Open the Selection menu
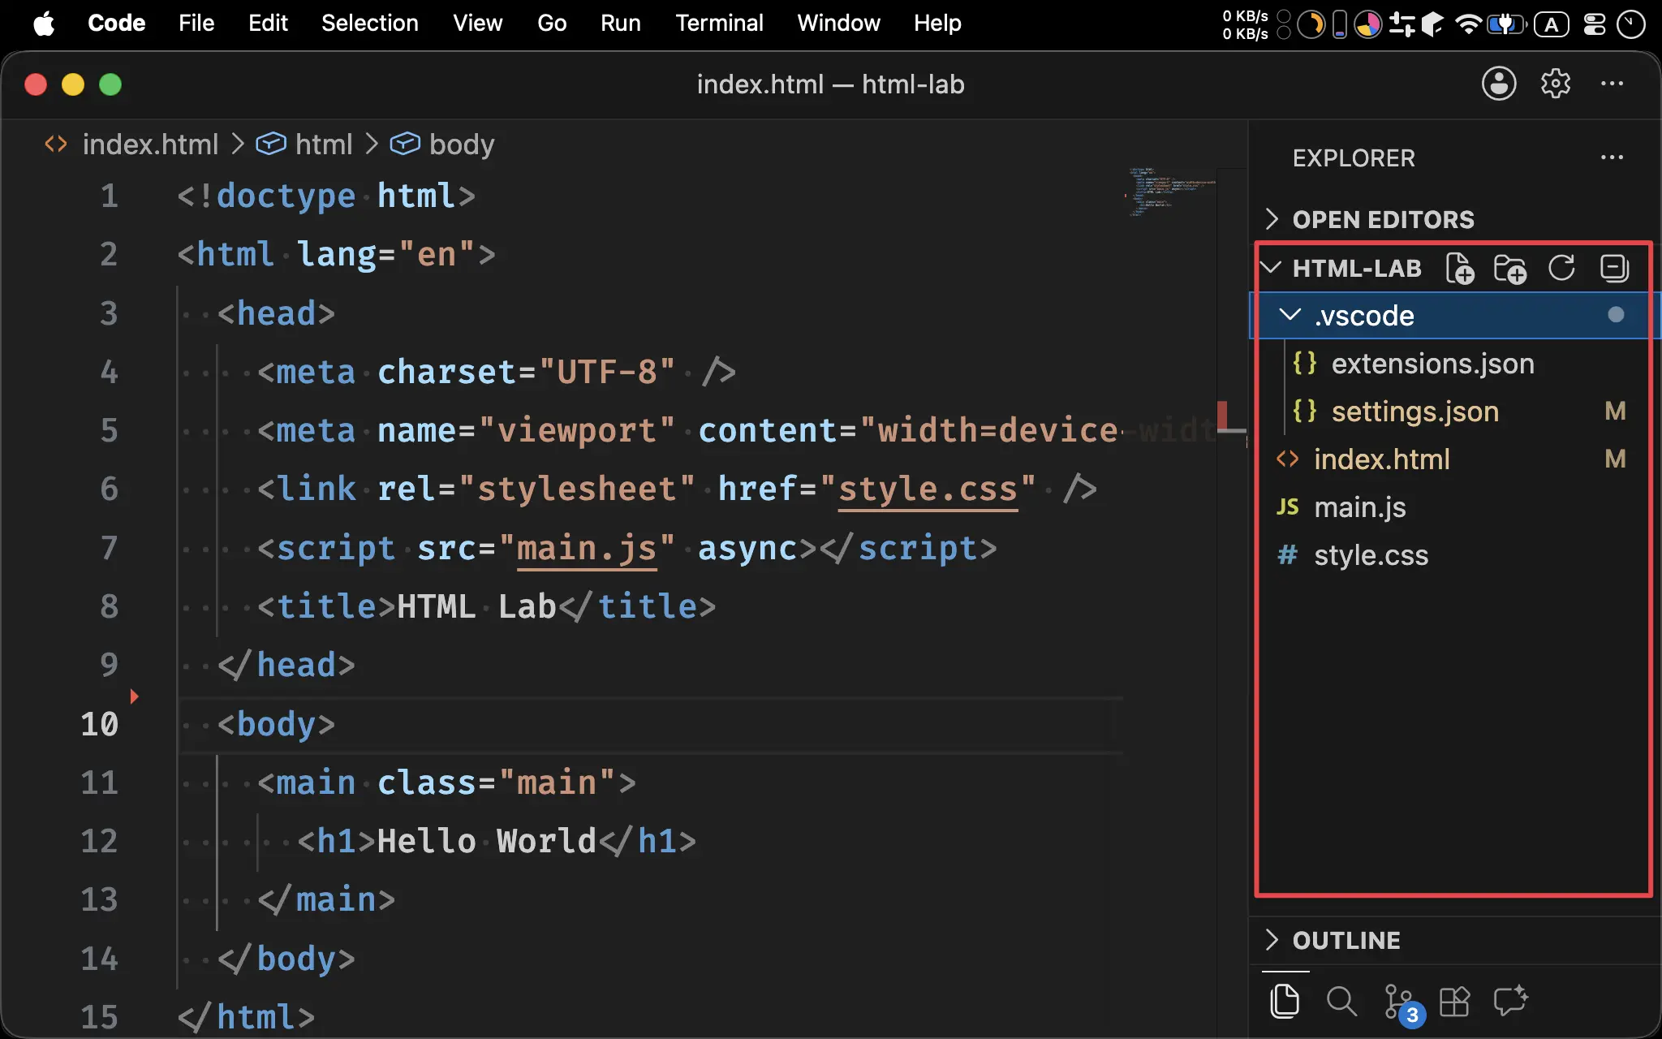 click(370, 24)
